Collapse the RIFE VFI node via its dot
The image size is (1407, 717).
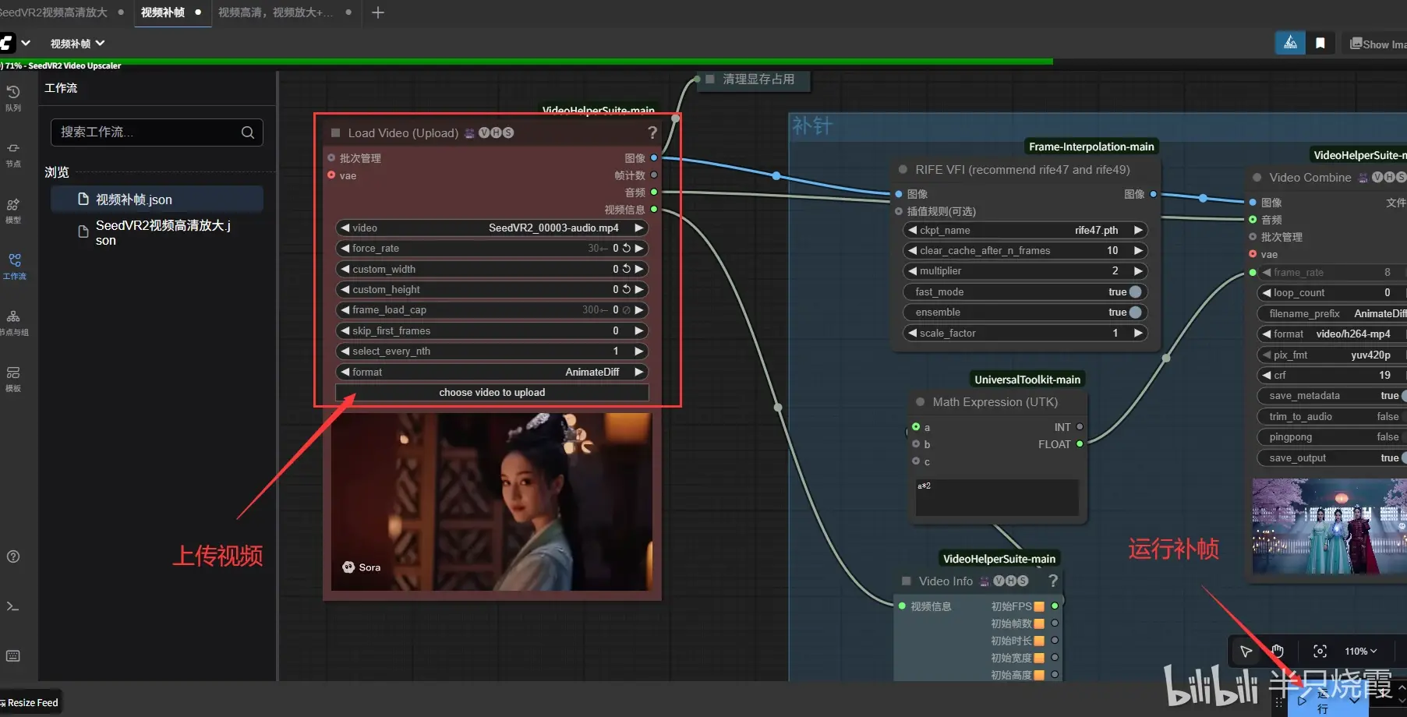(x=903, y=169)
